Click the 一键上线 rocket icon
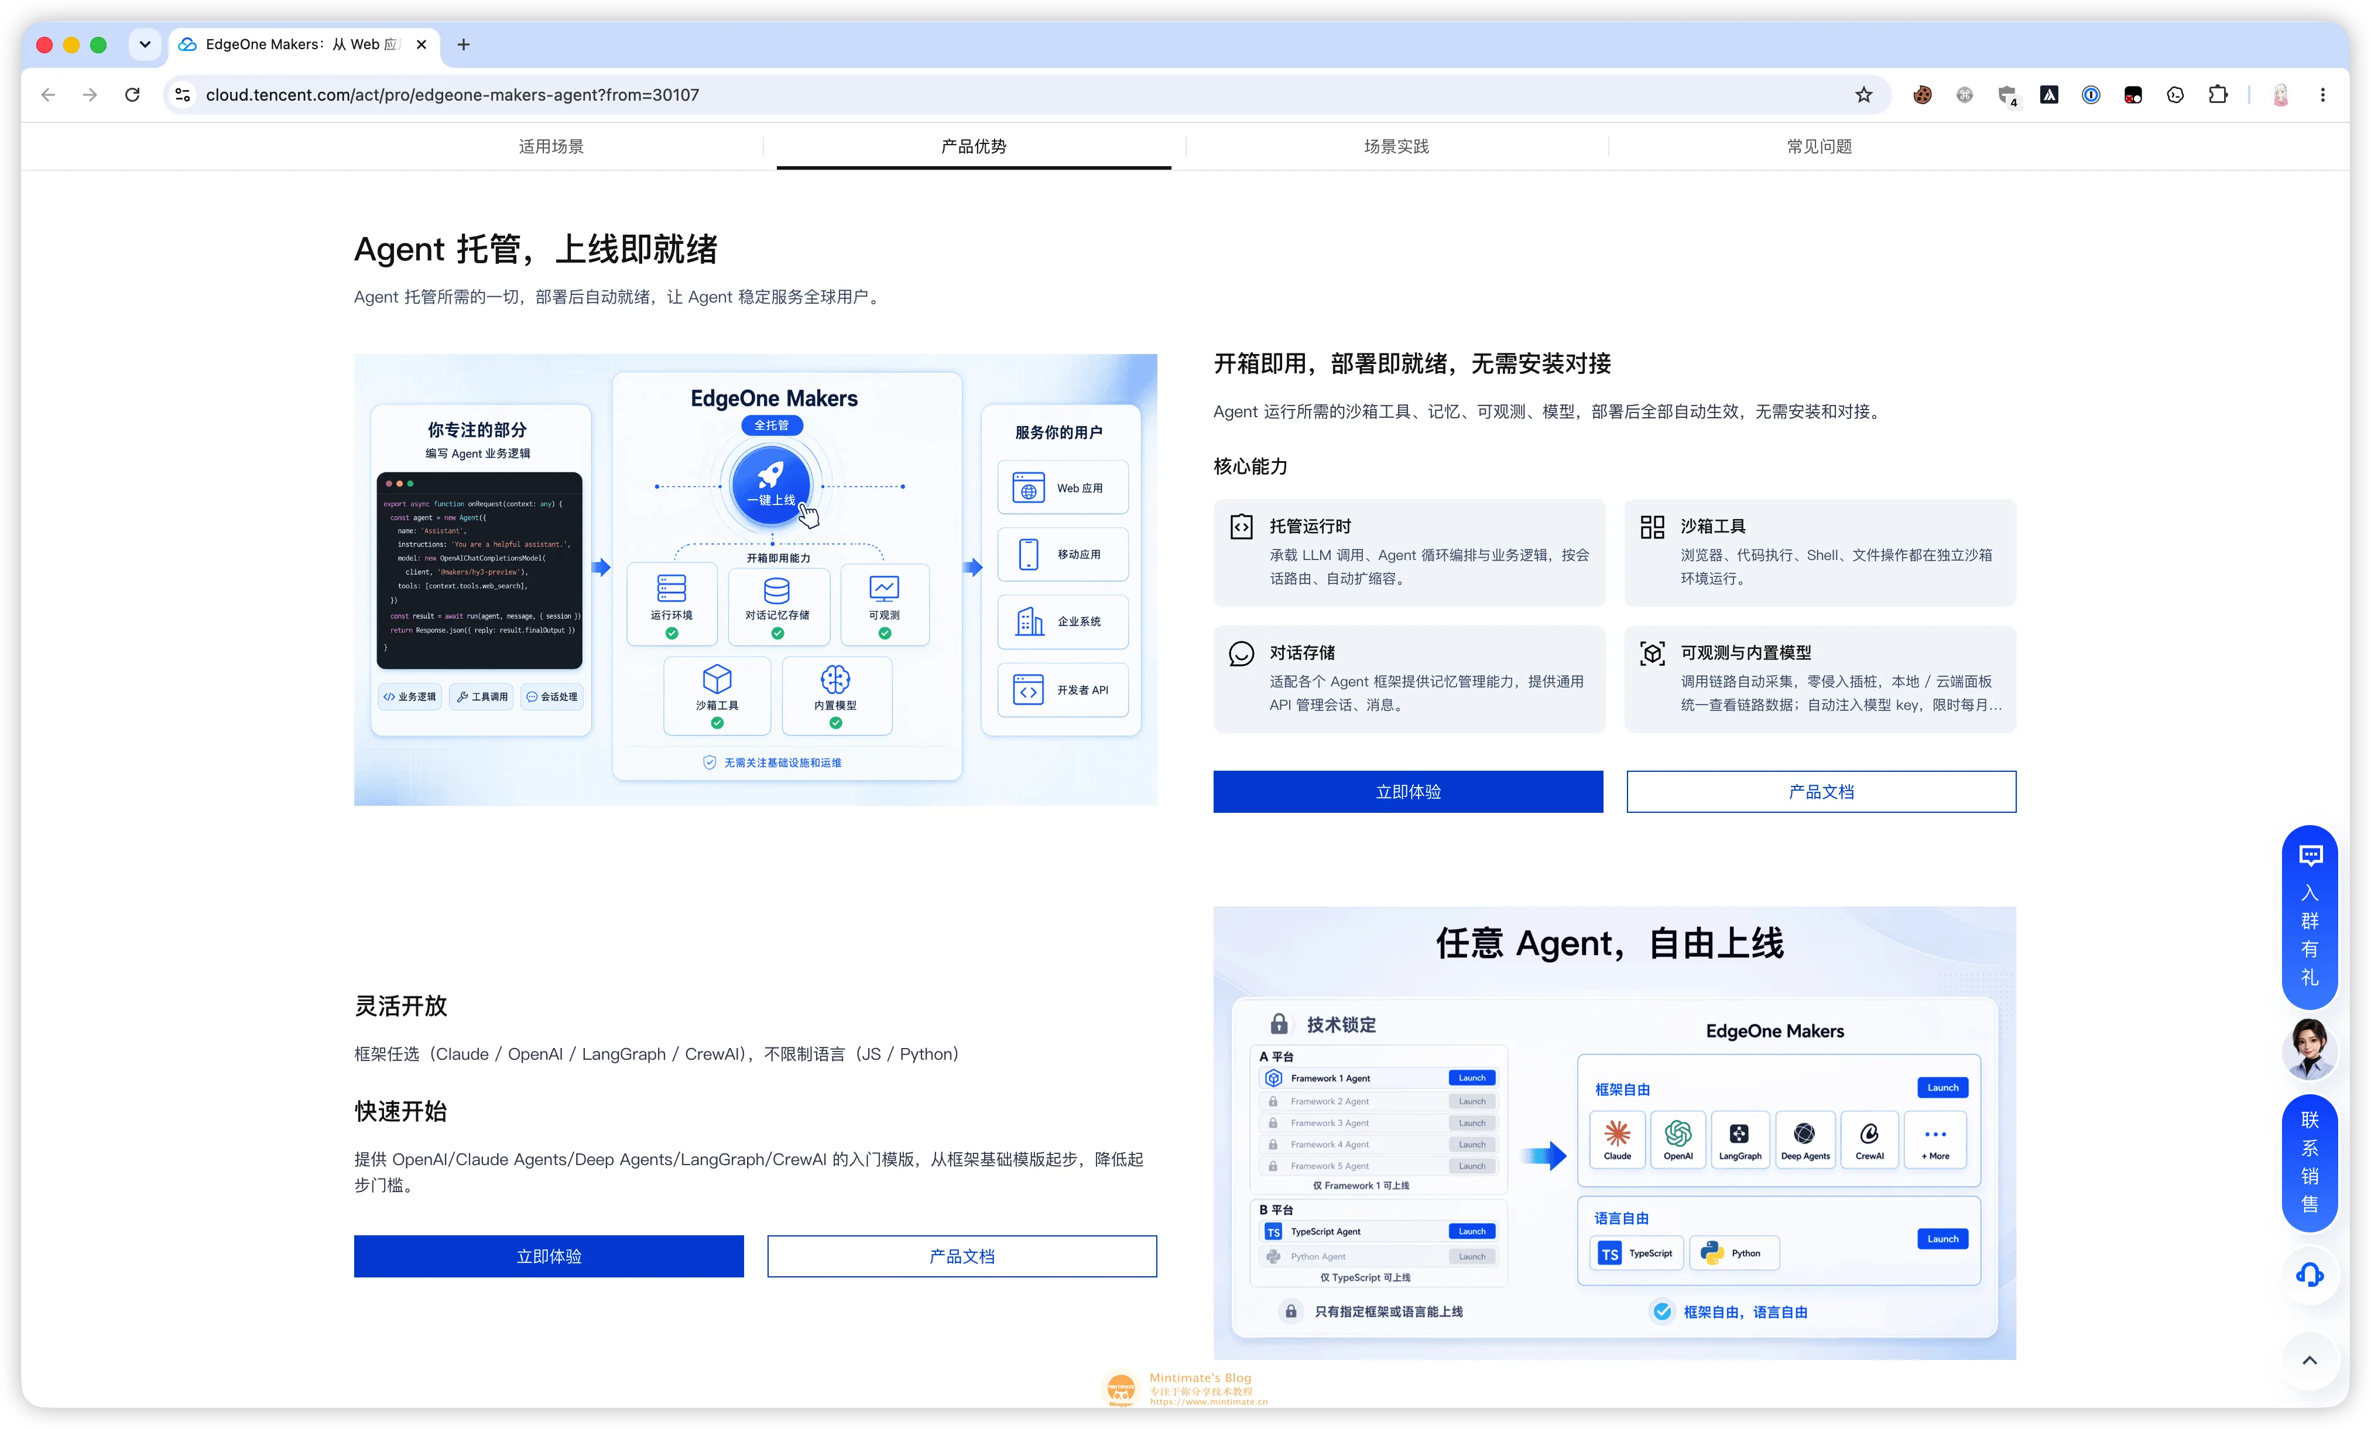Screen dimensions: 2371x1429 pyautogui.click(x=771, y=484)
